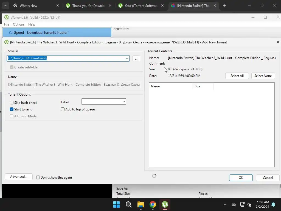Image resolution: width=281 pixels, height=211 pixels.
Task: Switch to the [Nintendo Switch] The browser tab
Action: click(193, 5)
